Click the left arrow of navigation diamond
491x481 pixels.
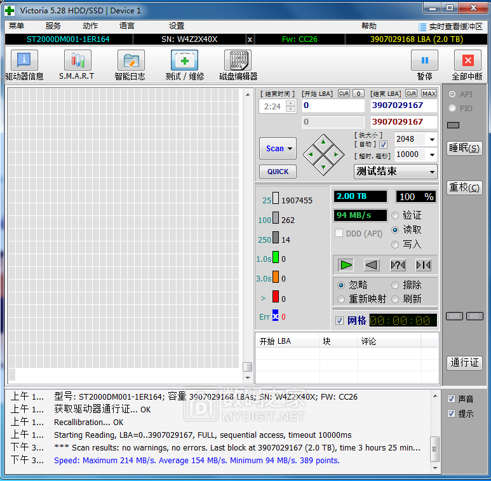coord(311,154)
